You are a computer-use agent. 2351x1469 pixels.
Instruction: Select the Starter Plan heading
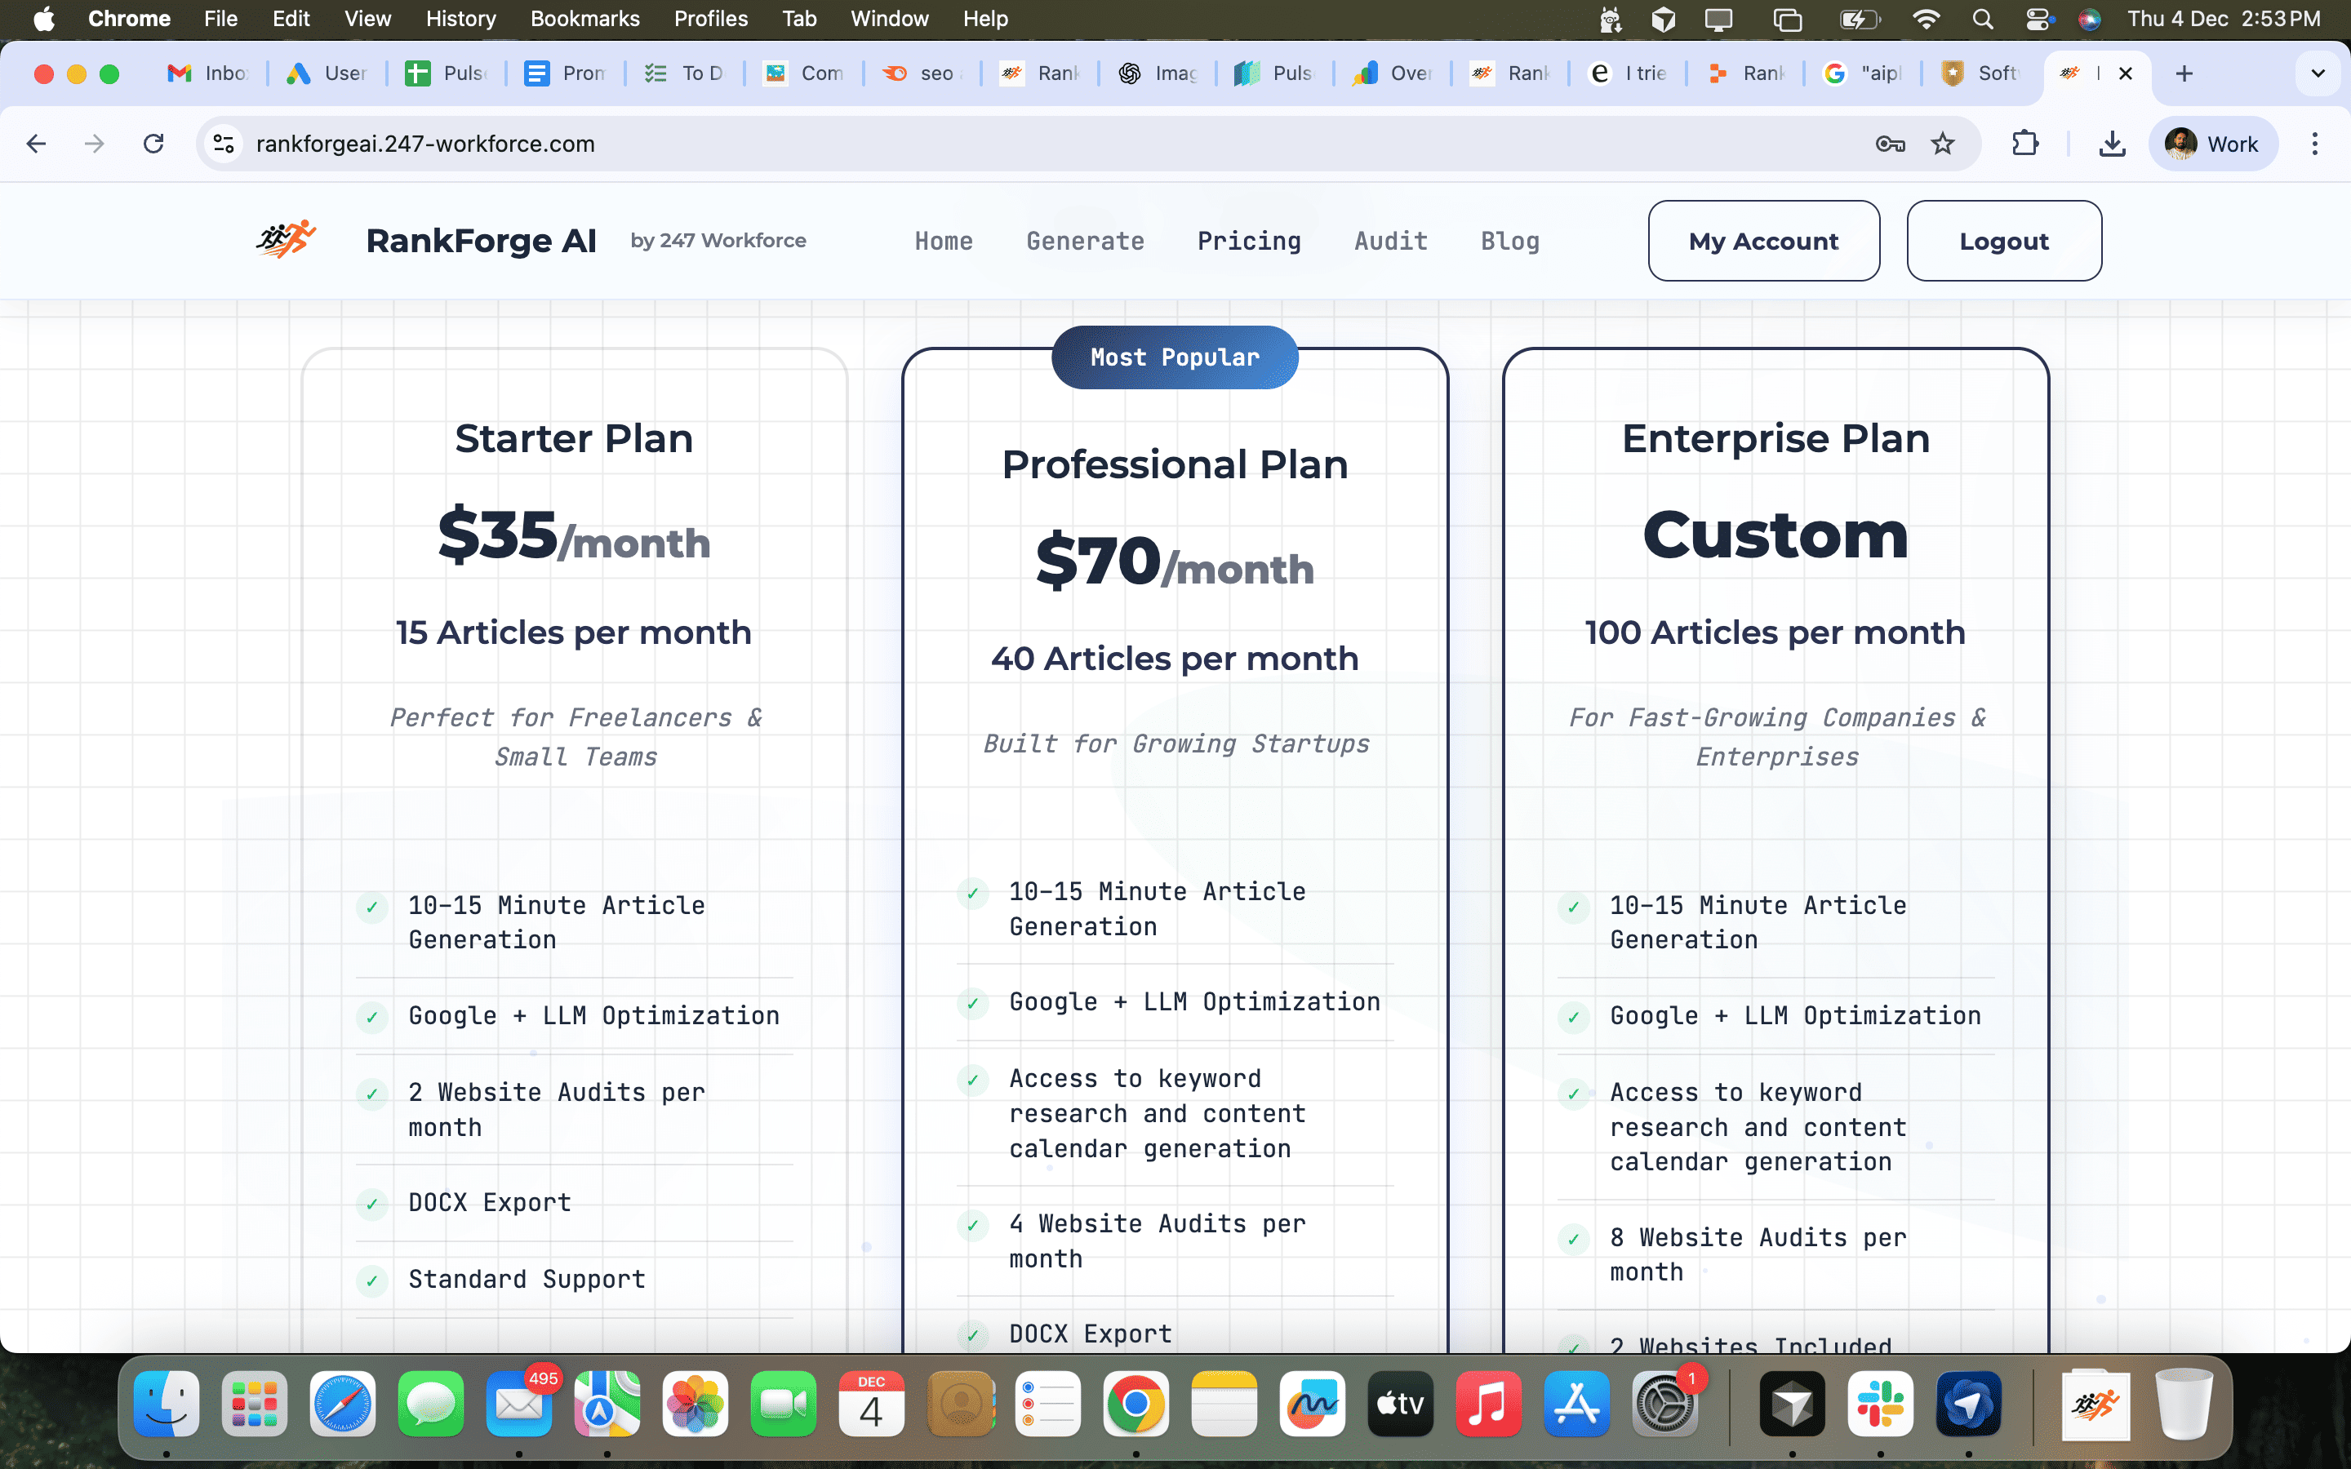(x=574, y=438)
